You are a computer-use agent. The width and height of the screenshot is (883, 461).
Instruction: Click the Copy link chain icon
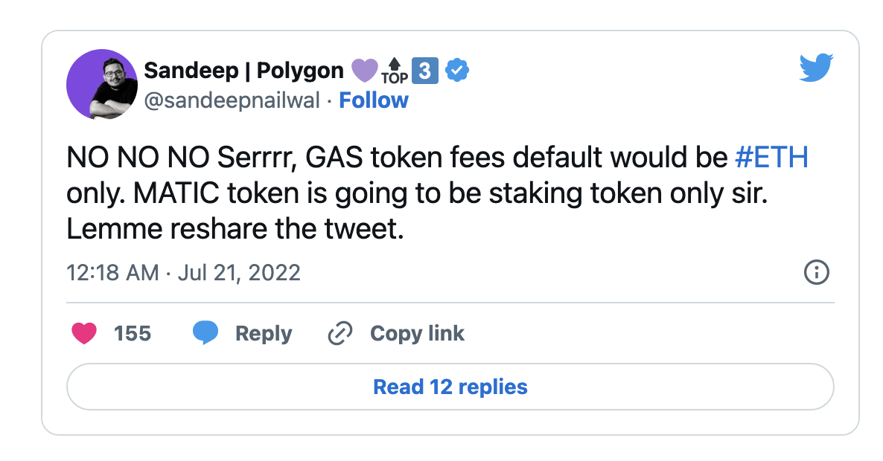pos(341,333)
